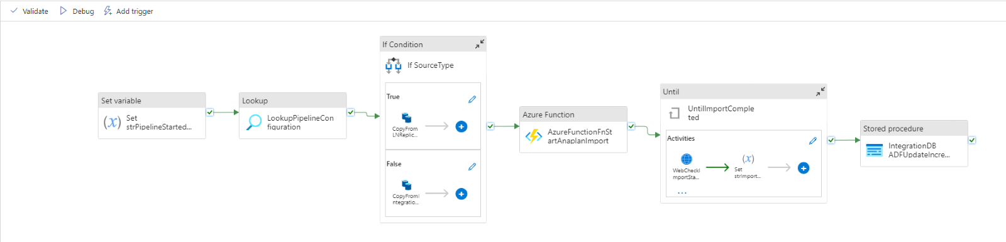Image resolution: width=1006 pixels, height=242 pixels.
Task: Click the Stored procedure IntegrationDB icon
Action: point(875,150)
